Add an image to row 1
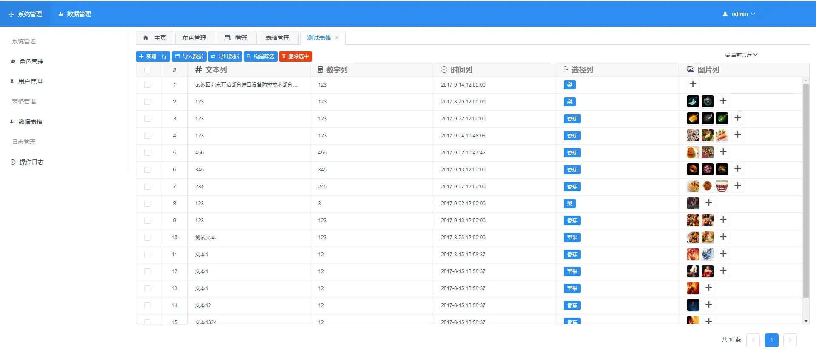816x358 pixels. click(x=693, y=84)
